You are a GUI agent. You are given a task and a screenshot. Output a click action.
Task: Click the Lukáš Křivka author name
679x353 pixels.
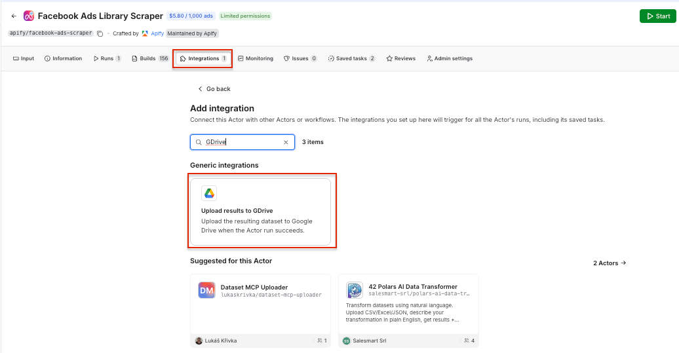[x=221, y=341]
